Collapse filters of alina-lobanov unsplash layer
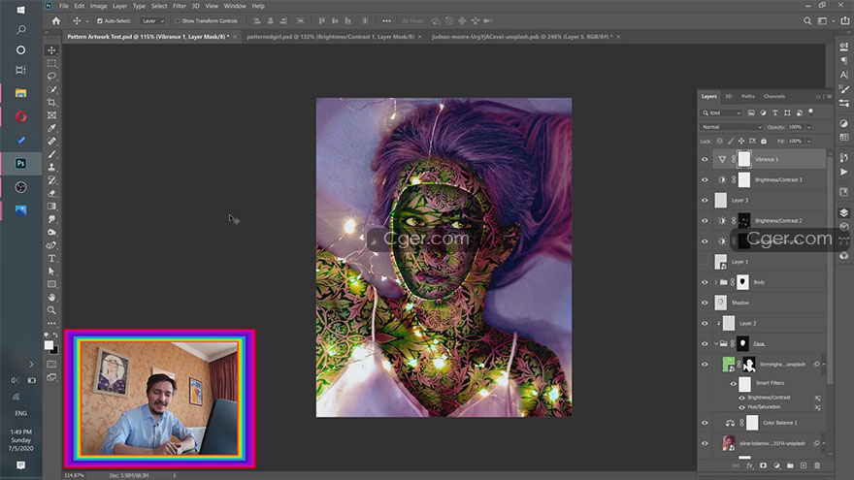This screenshot has height=480, width=854. (x=824, y=443)
